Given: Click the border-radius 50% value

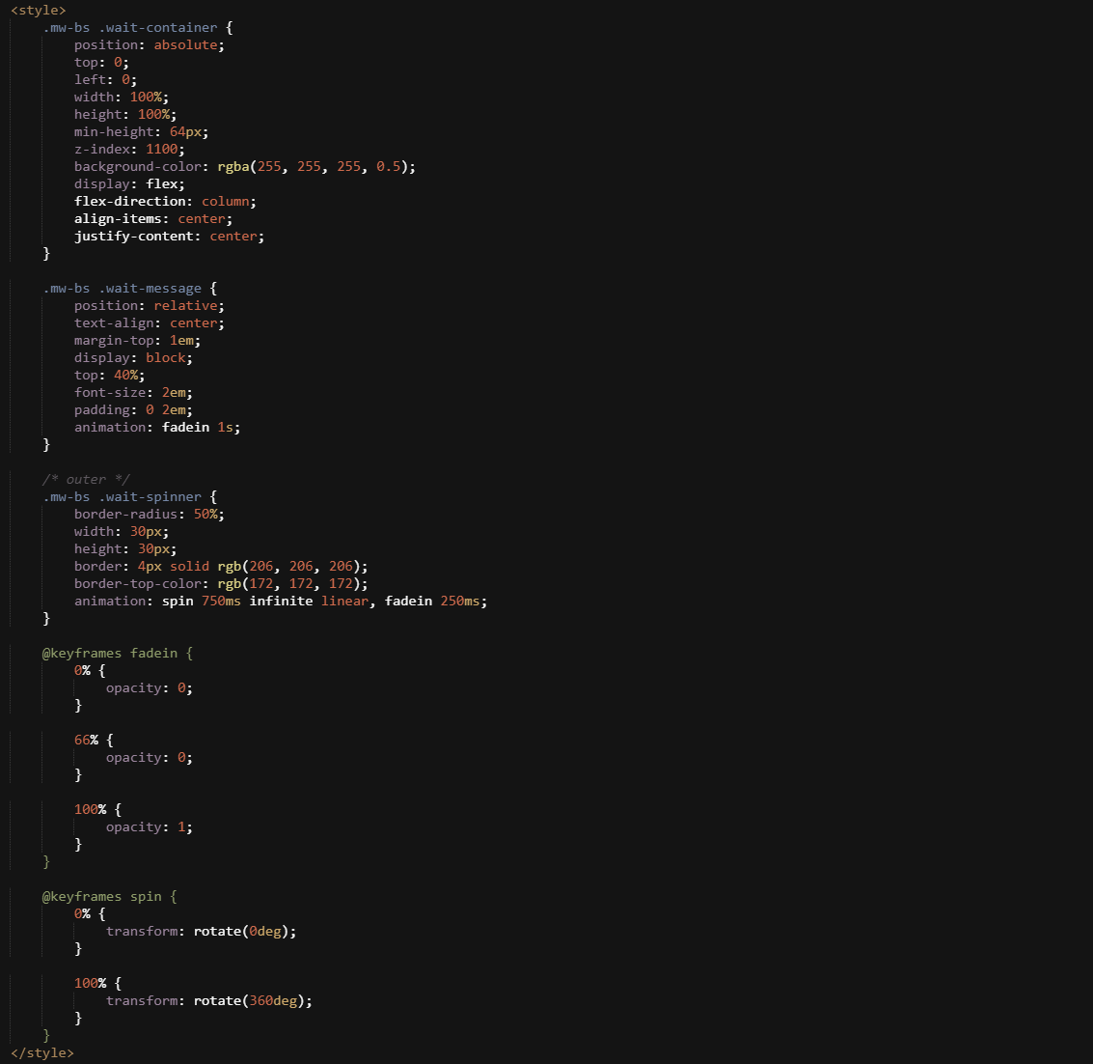Looking at the screenshot, I should coord(208,514).
